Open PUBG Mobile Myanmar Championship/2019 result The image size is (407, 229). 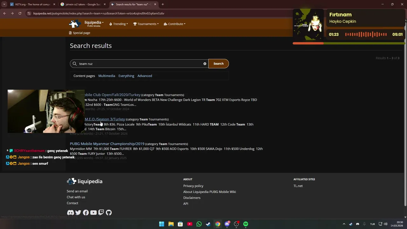click(107, 144)
